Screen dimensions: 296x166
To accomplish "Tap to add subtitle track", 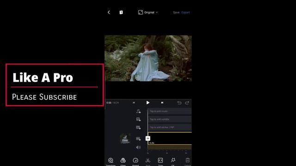I will (170, 119).
